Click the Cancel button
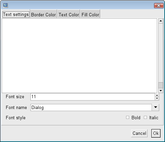This screenshot has height=142, width=165. pos(139,133)
